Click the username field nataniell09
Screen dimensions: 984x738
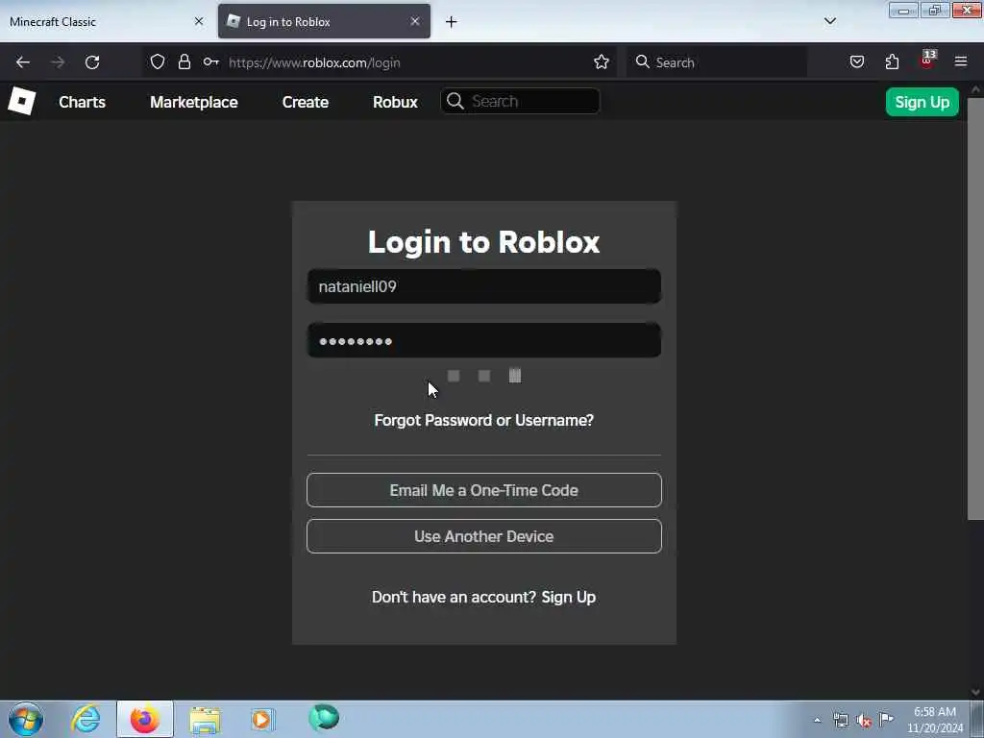tap(484, 286)
